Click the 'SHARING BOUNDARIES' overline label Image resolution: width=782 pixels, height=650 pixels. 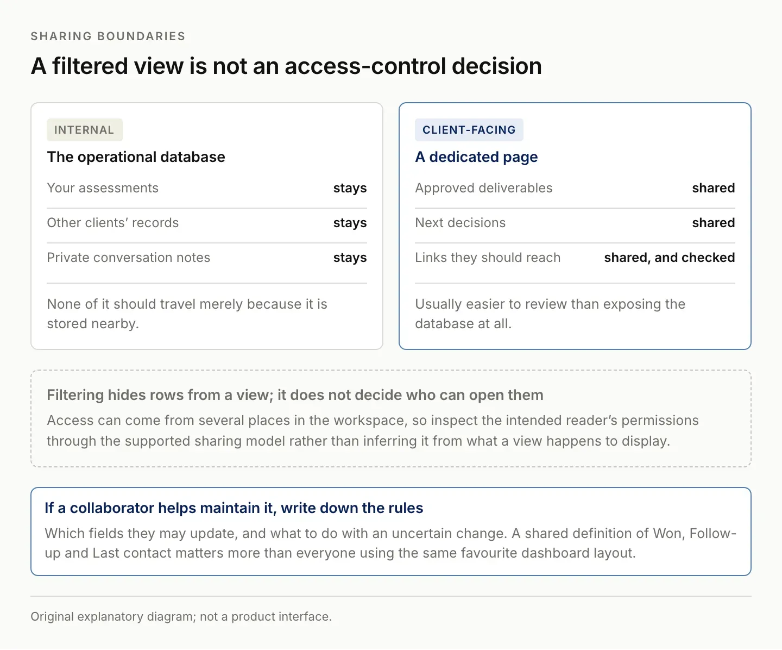108,36
